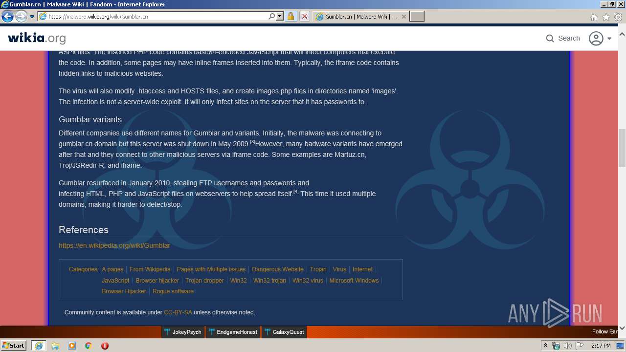Click the vertical scrollbar thumb

pos(622,148)
